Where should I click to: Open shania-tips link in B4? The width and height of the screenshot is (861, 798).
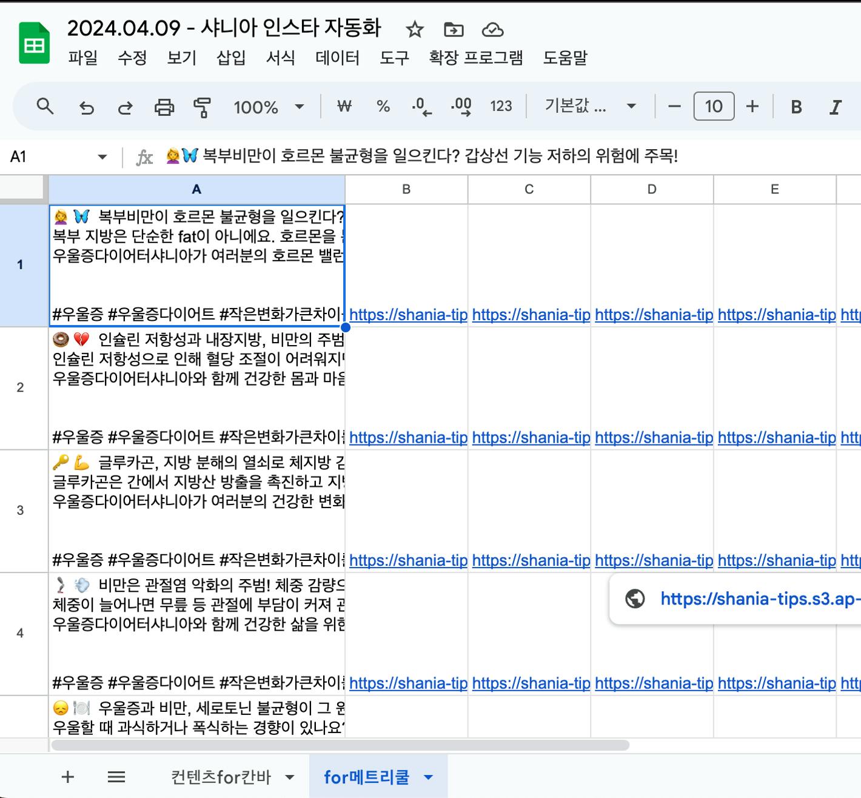pos(408,683)
